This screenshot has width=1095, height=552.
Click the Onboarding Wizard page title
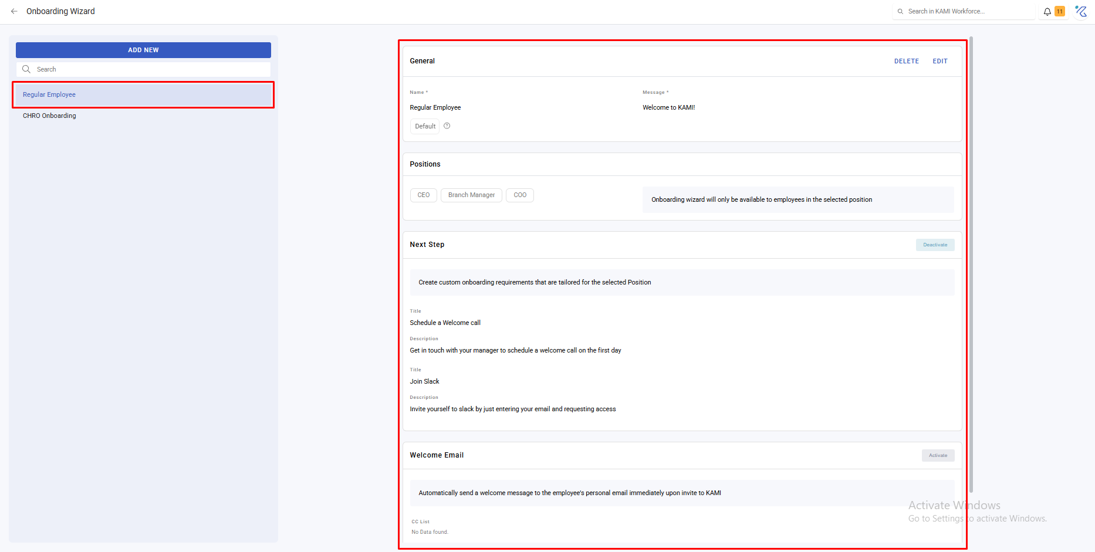[x=60, y=11]
